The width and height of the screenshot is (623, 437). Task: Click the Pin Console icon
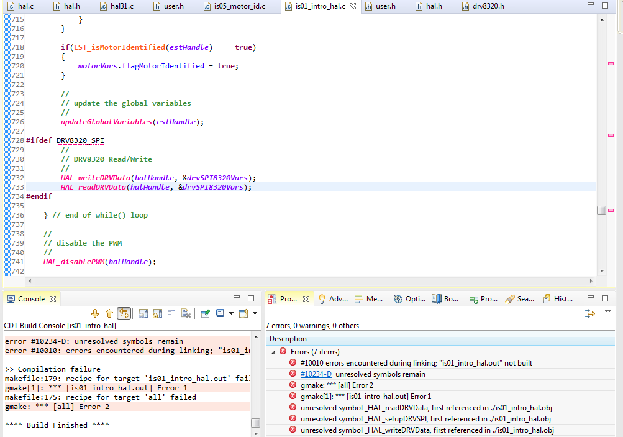pyautogui.click(x=205, y=314)
